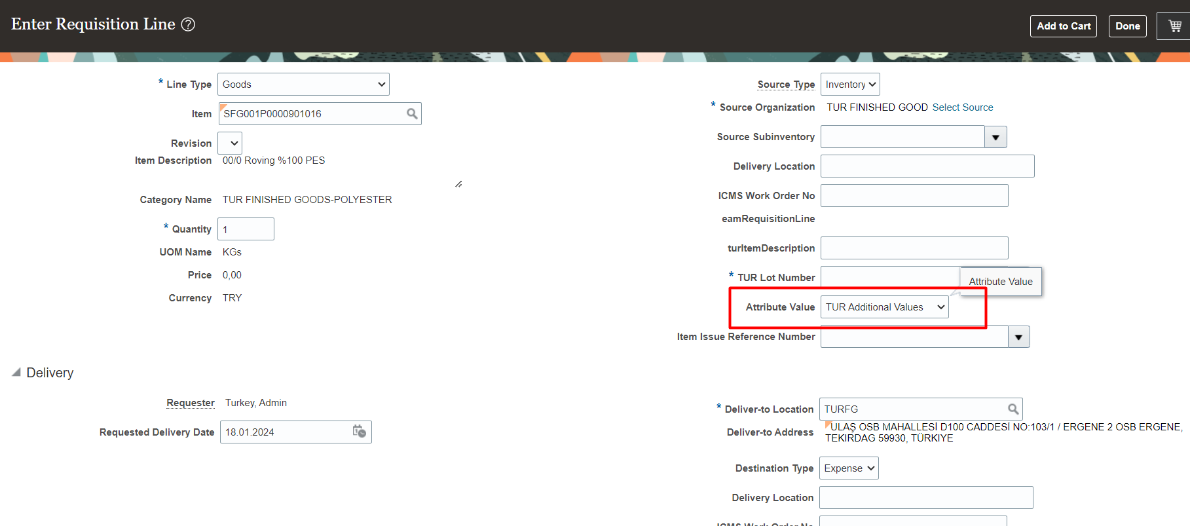Open the Requested Delivery Date calendar picker
1190x526 pixels.
coord(359,432)
